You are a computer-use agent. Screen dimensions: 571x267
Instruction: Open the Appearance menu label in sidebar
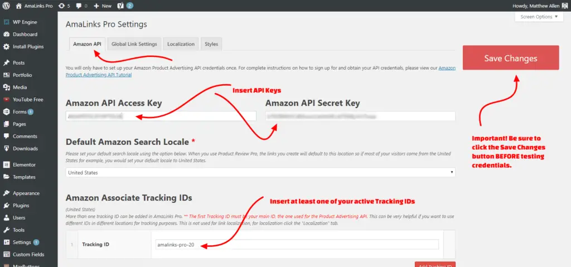26,193
